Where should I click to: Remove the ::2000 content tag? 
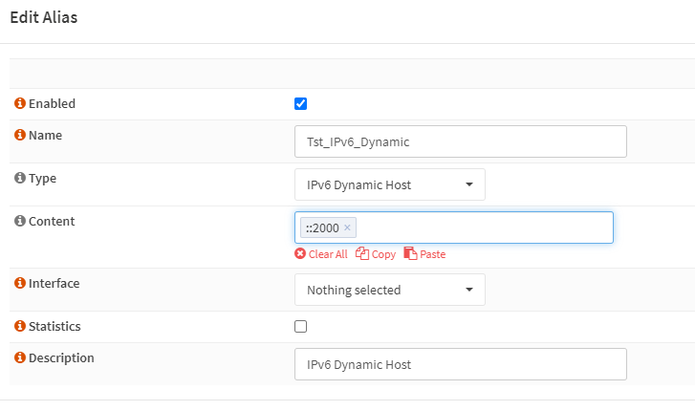pyautogui.click(x=347, y=227)
